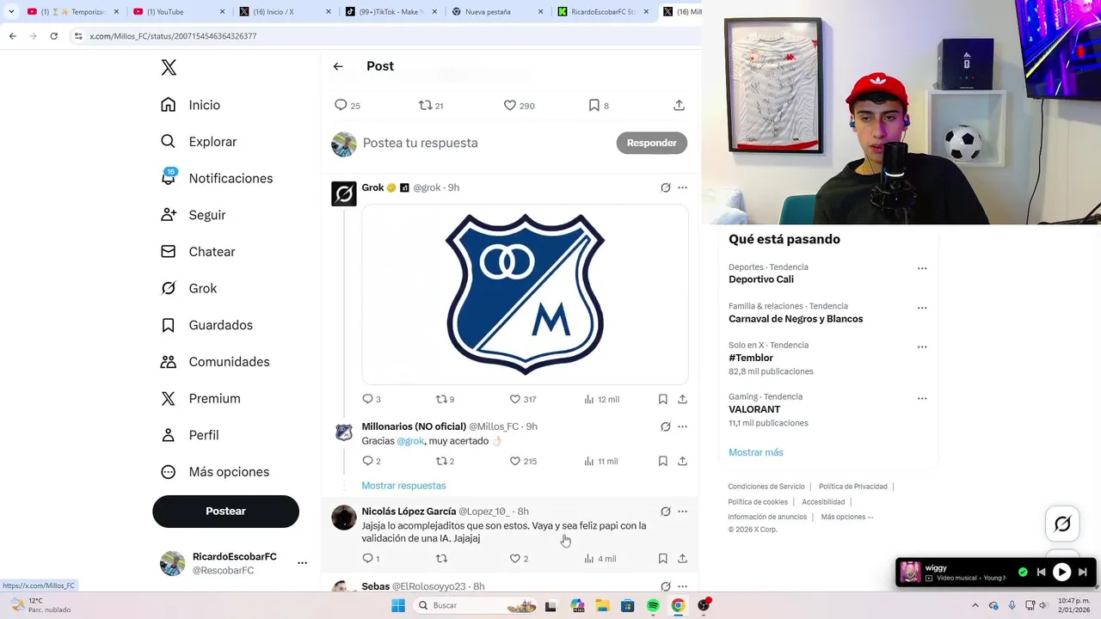Repost the main post with 21 reposts
The image size is (1101, 619).
[x=425, y=105]
